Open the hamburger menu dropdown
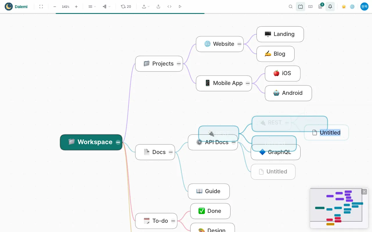 [92, 6]
